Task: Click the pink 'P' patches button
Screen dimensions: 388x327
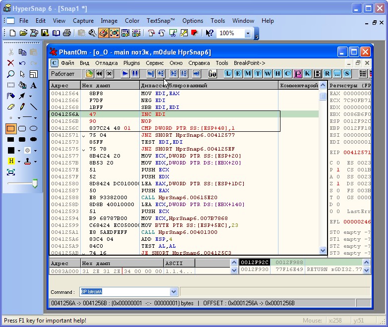Action: coord(297,73)
